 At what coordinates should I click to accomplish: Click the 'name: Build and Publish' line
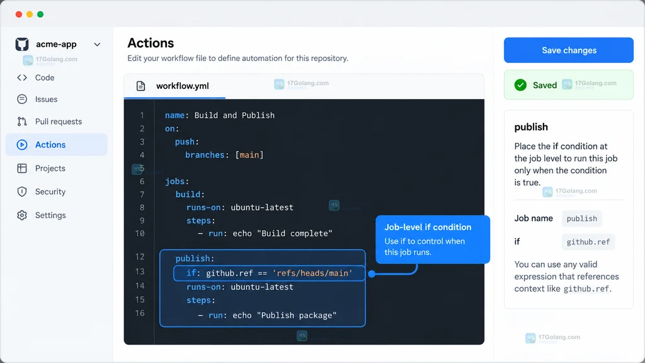[220, 115]
